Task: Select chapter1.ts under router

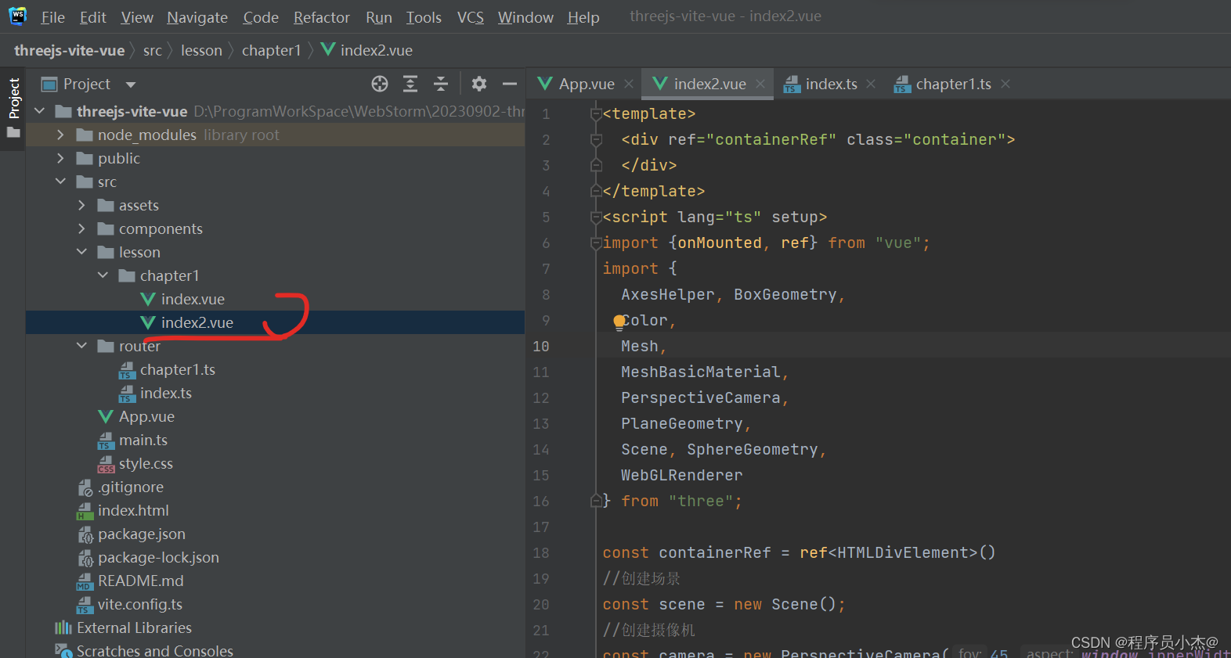Action: tap(177, 369)
